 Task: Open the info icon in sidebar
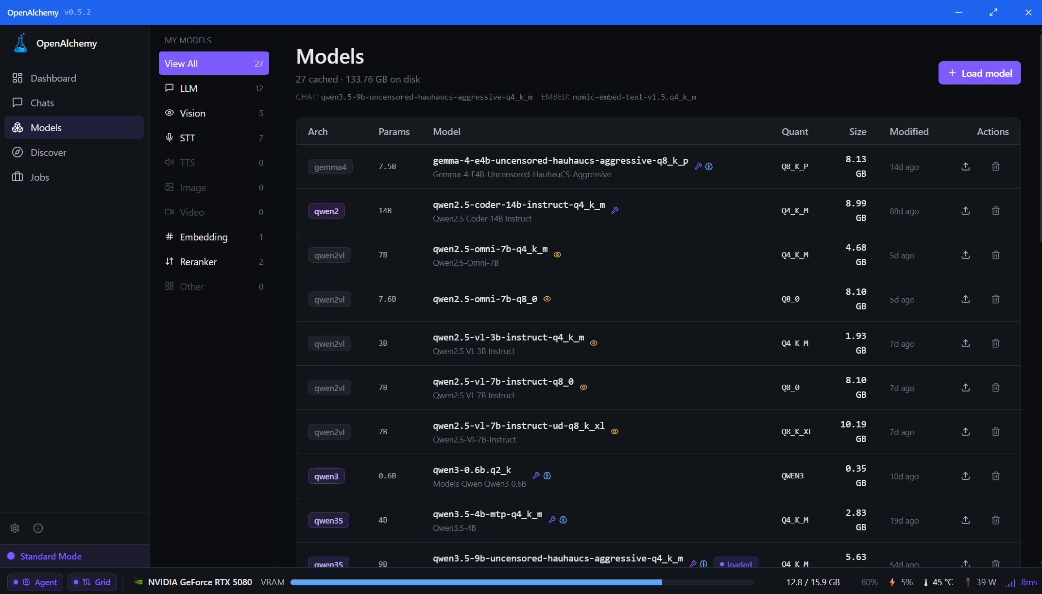coord(38,528)
